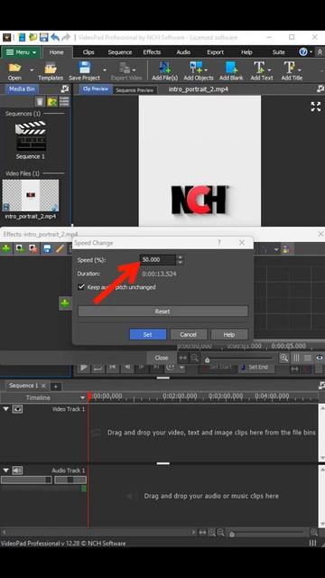Click the Save Project disk icon
Viewport: 325px width, 578px height.
click(x=84, y=68)
